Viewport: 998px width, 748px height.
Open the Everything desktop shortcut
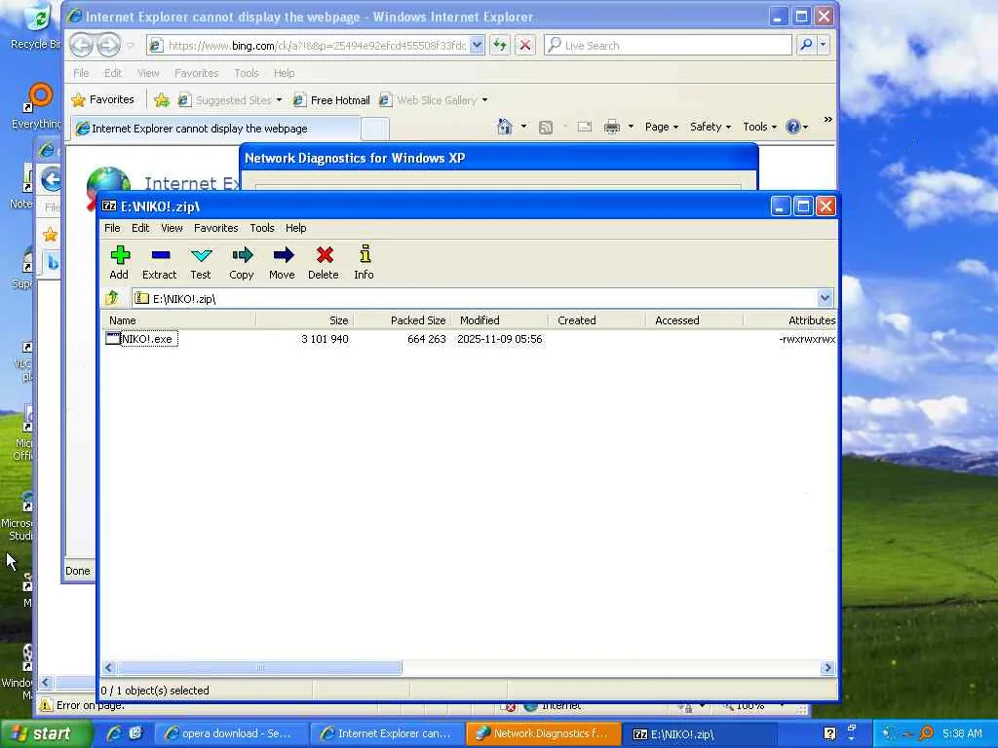36,105
